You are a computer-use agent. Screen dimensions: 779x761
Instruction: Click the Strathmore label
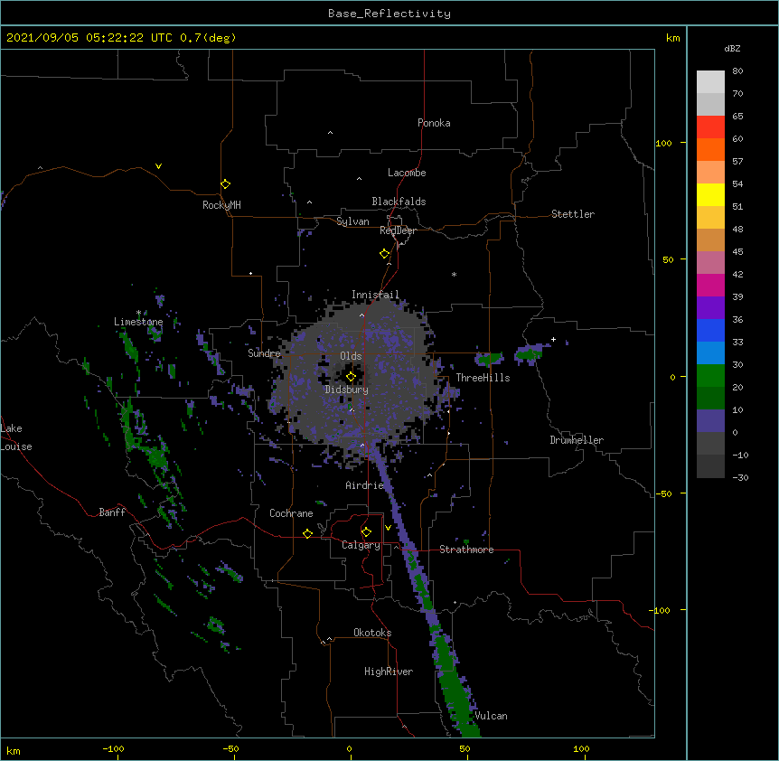pyautogui.click(x=466, y=550)
